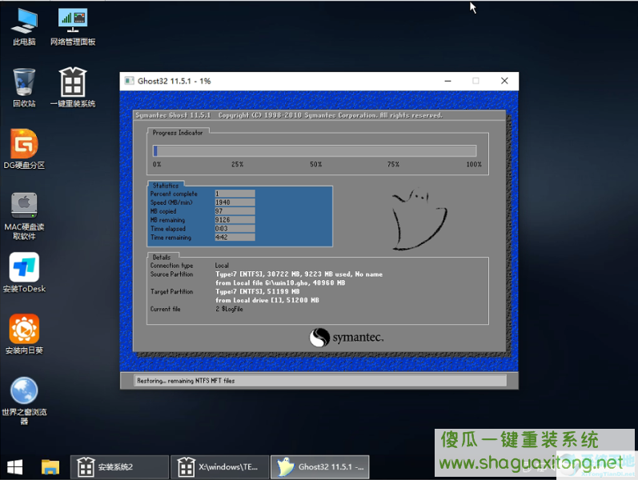
Task: Click the MB copied value 97
Action: (235, 211)
